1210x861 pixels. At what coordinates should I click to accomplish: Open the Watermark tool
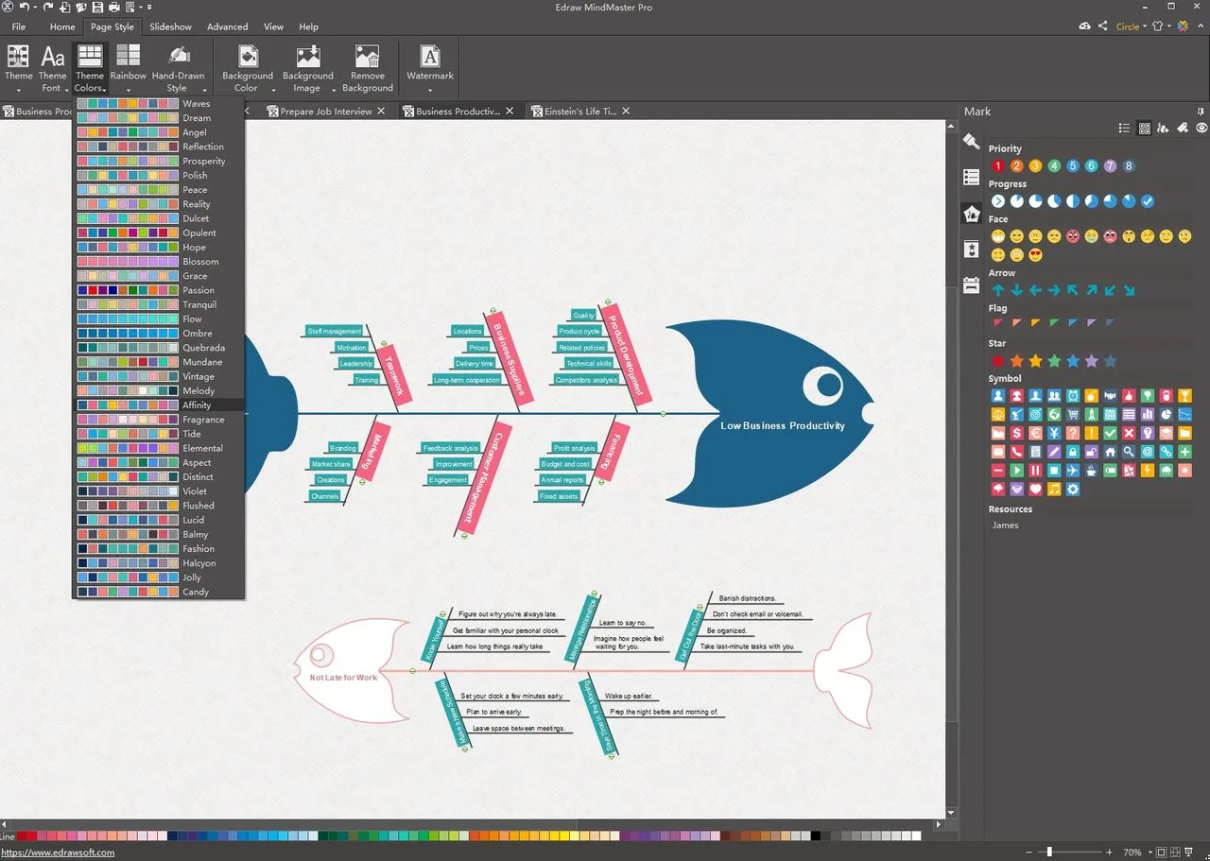[x=430, y=68]
